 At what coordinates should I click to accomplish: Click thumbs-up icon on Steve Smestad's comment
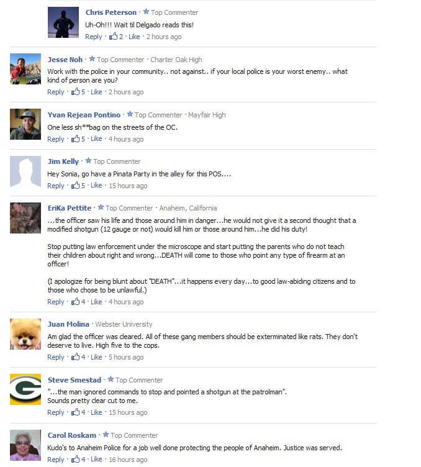tap(75, 412)
